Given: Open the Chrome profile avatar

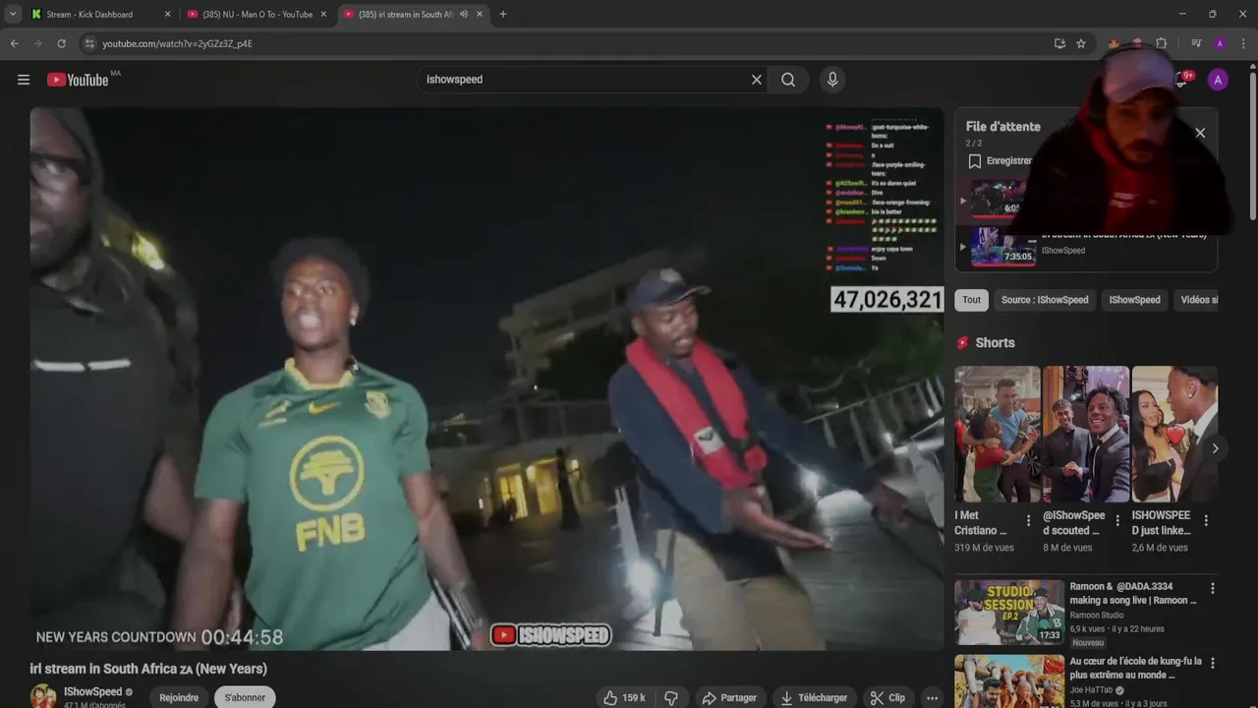Looking at the screenshot, I should (1220, 43).
